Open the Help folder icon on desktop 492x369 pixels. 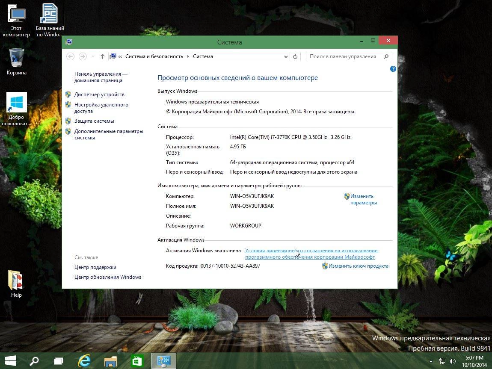pos(16,284)
